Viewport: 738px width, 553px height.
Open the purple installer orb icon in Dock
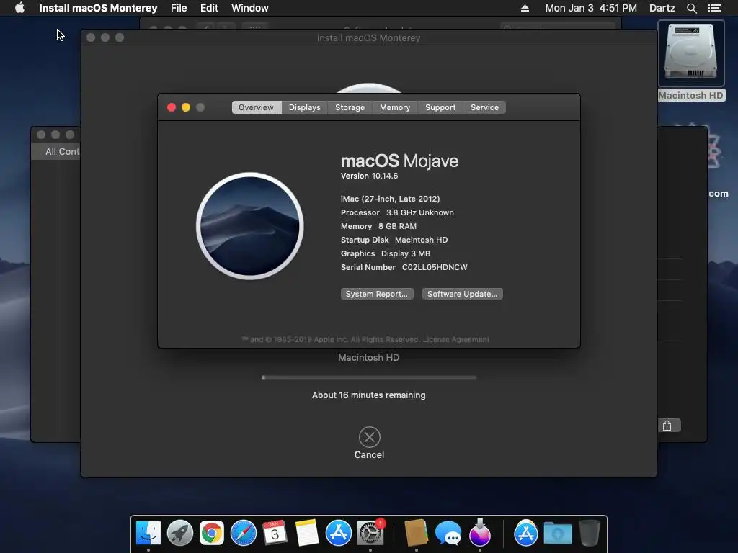click(x=479, y=532)
